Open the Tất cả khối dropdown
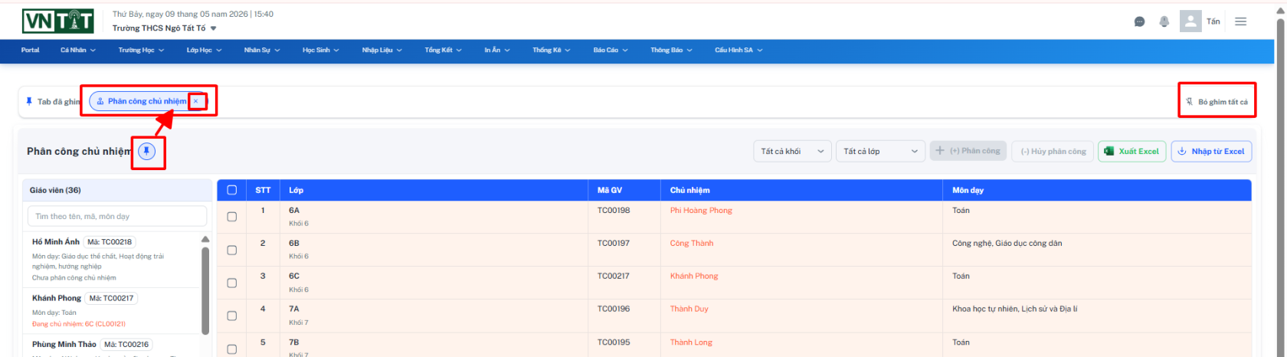This screenshot has width=1287, height=357. point(792,152)
